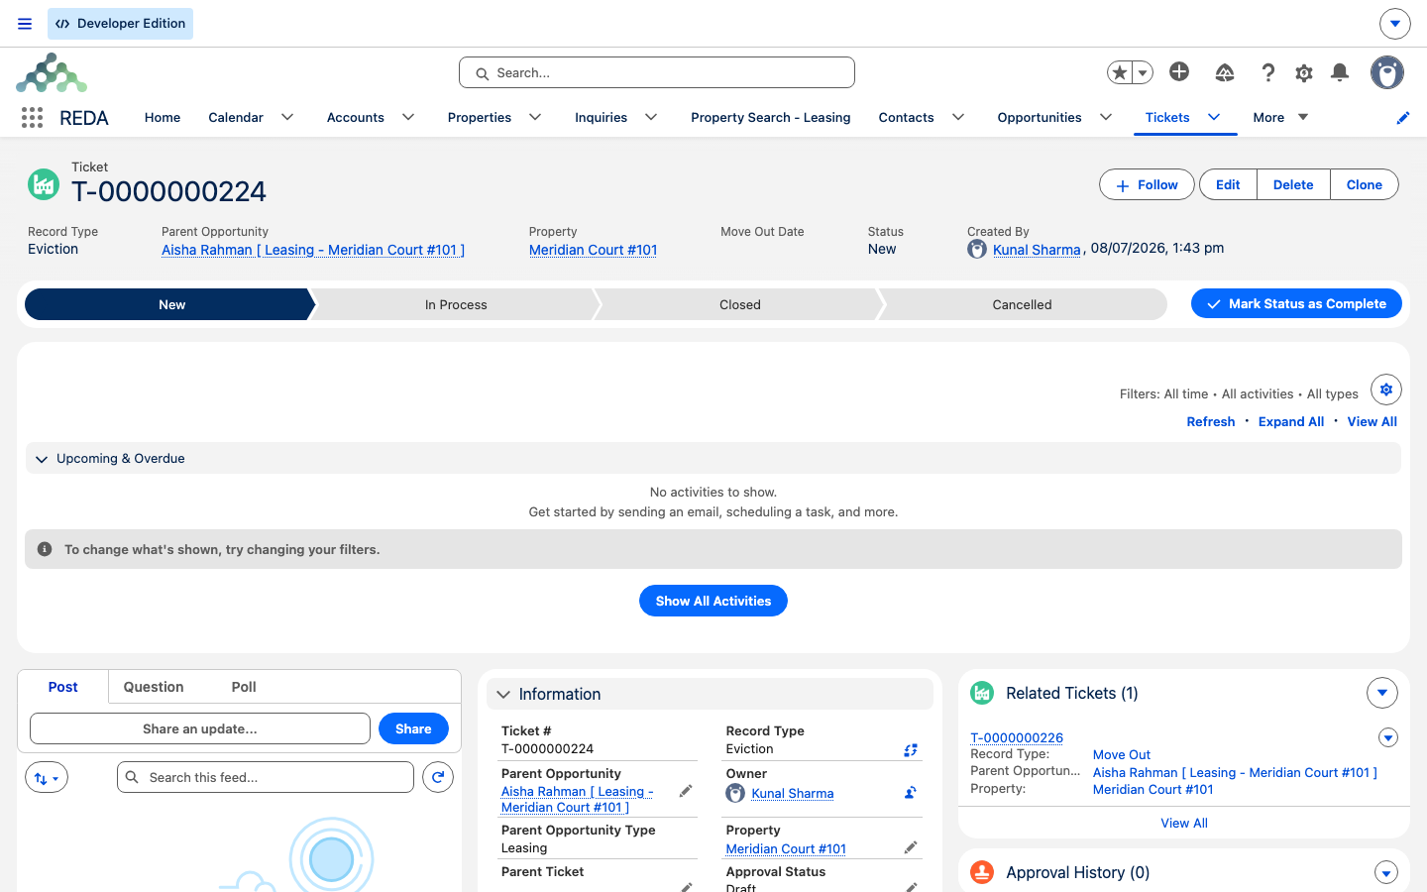The width and height of the screenshot is (1427, 892).
Task: Click Show All Activities button
Action: pyautogui.click(x=713, y=601)
